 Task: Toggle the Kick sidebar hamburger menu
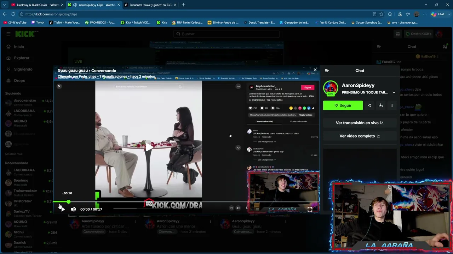click(8, 34)
